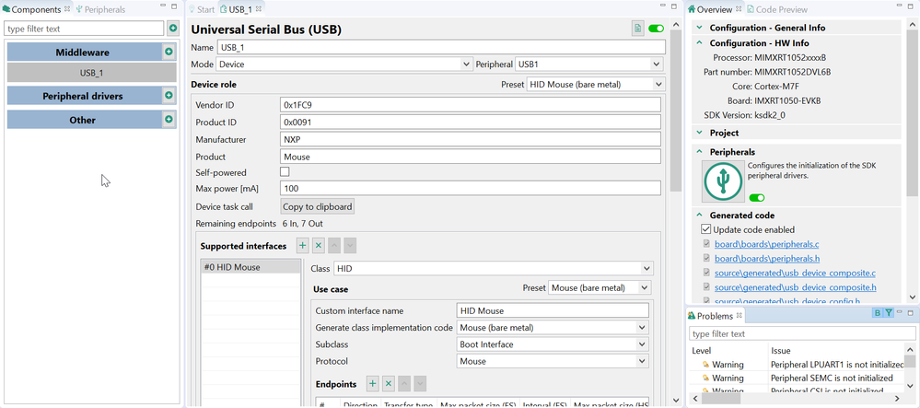
Task: Minimize the Components panel
Action: pyautogui.click(x=164, y=6)
